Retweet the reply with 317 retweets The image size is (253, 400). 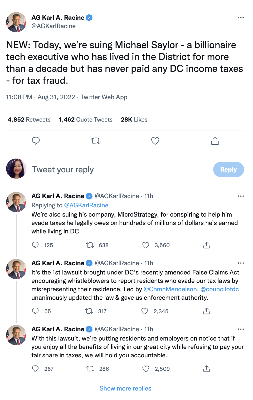pos(89,311)
